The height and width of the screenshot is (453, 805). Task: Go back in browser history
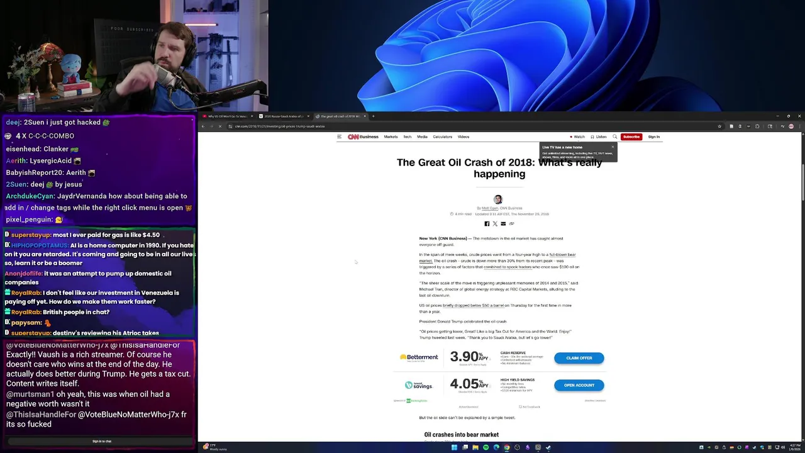coord(203,126)
